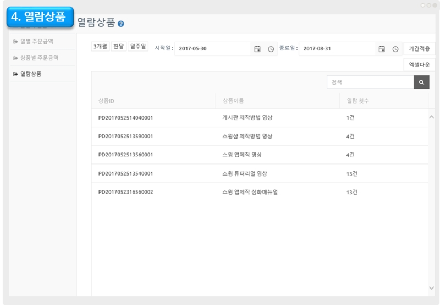Image resolution: width=440 pixels, height=305 pixels.
Task: Open the end date calendar picker icon
Action: [382, 49]
